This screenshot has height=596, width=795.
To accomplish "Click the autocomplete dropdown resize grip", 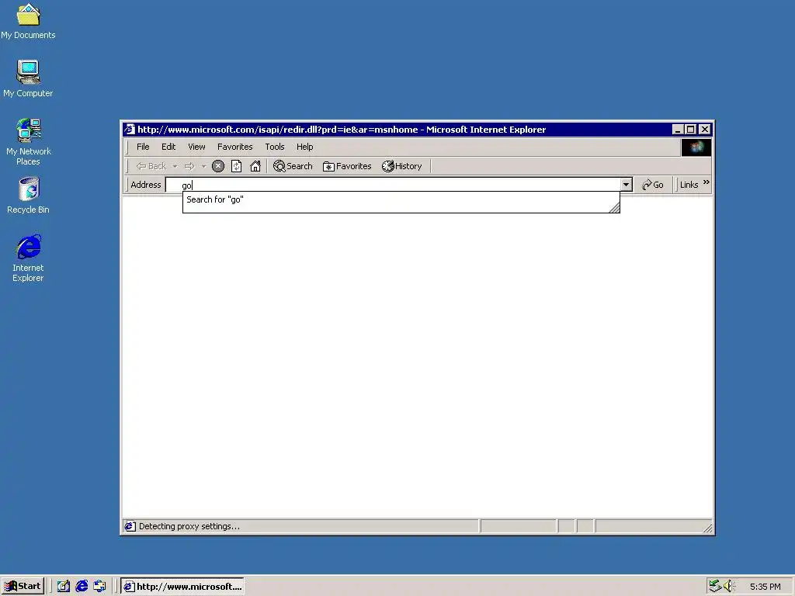I will pos(614,207).
